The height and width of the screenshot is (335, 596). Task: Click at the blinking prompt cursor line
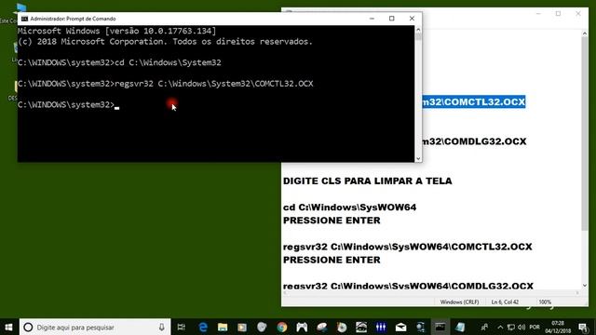pos(68,105)
